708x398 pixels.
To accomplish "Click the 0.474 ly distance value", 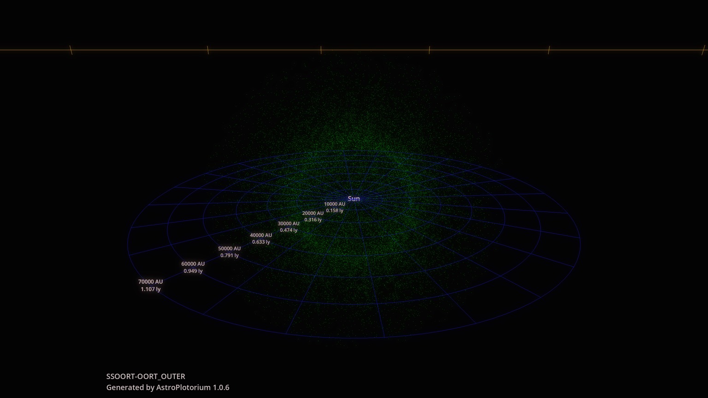I will point(289,230).
